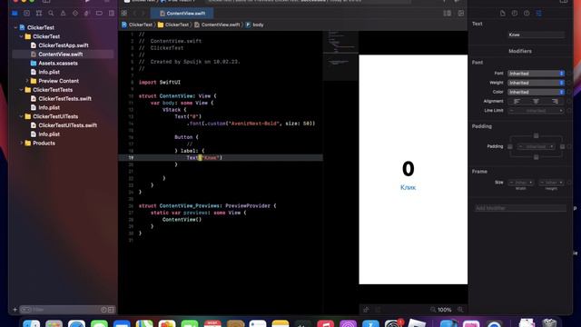
Task: Open the Font dropdown set to Inherited
Action: [537, 74]
